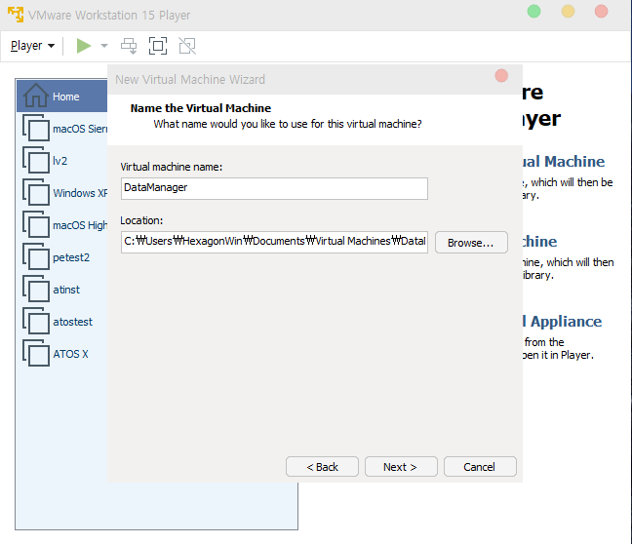Screen dimensions: 632x544
Task: Click the yellow window control button
Action: 568,12
